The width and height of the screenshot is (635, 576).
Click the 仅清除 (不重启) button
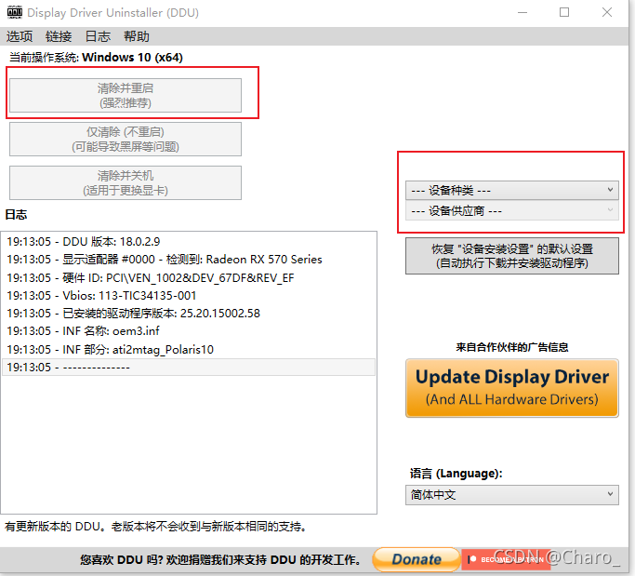(126, 139)
